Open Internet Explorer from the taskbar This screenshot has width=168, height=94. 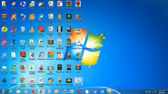(x=11, y=92)
